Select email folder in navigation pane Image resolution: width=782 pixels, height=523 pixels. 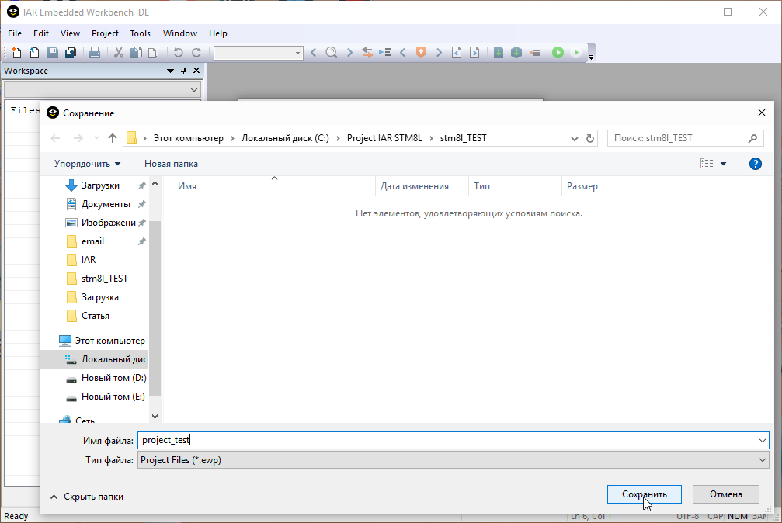click(x=92, y=241)
